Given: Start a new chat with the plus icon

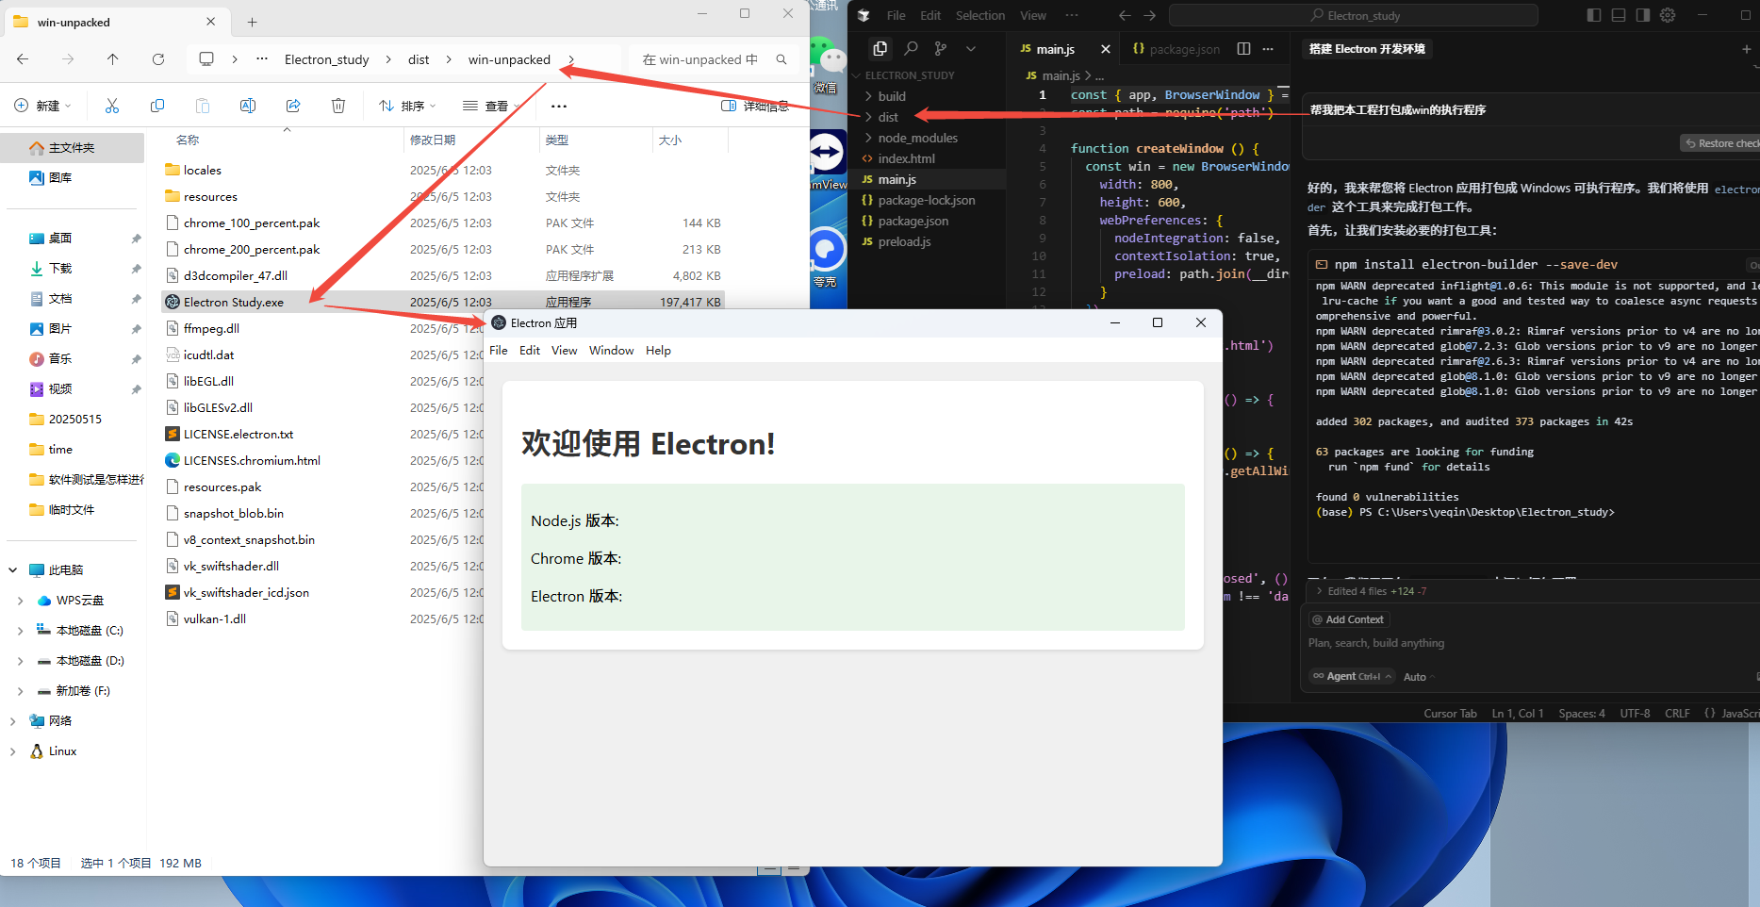Looking at the screenshot, I should pos(1746,49).
